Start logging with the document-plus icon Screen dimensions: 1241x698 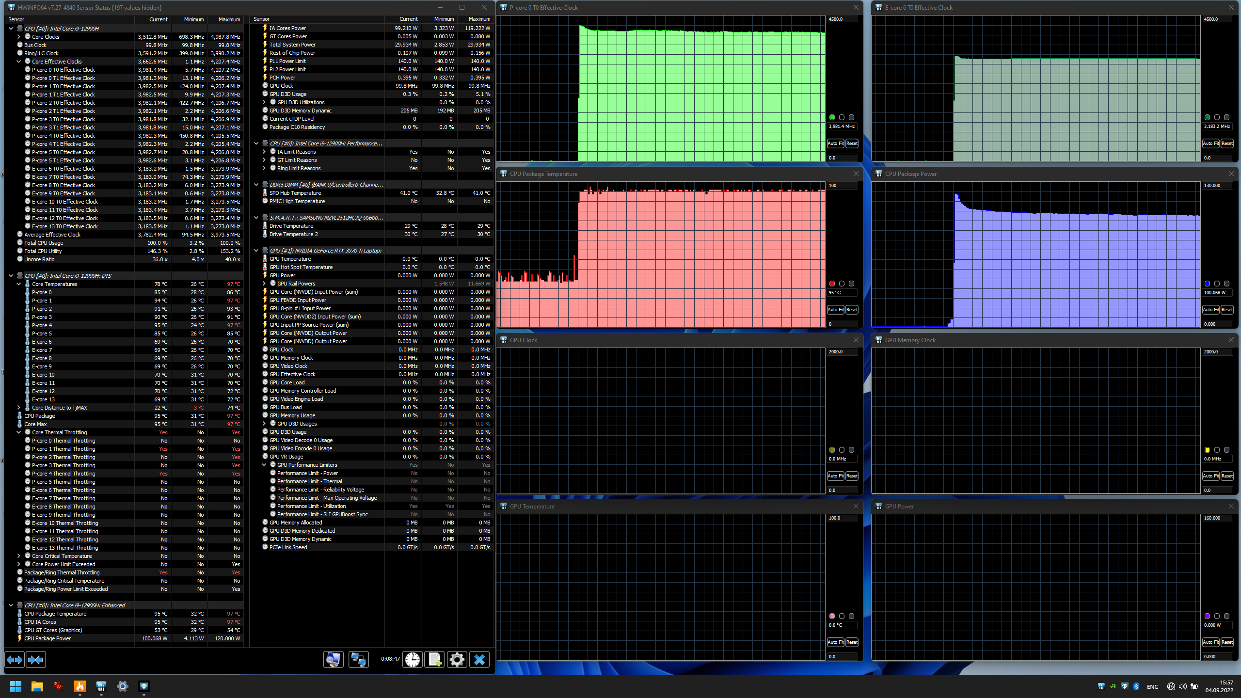click(x=434, y=659)
